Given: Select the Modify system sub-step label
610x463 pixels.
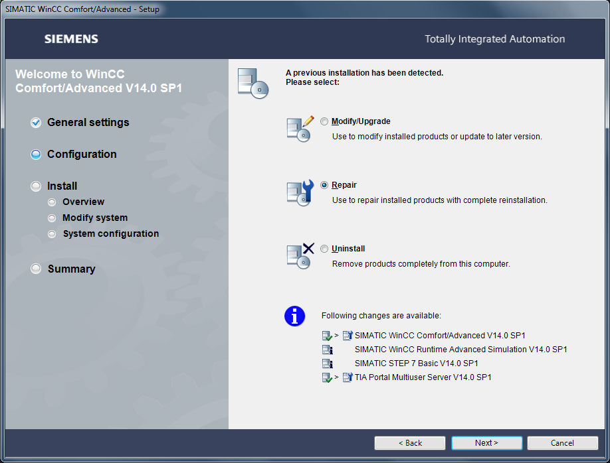Looking at the screenshot, I should click(95, 218).
